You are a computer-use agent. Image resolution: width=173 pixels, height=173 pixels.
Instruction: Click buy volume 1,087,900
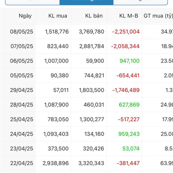[57, 105]
